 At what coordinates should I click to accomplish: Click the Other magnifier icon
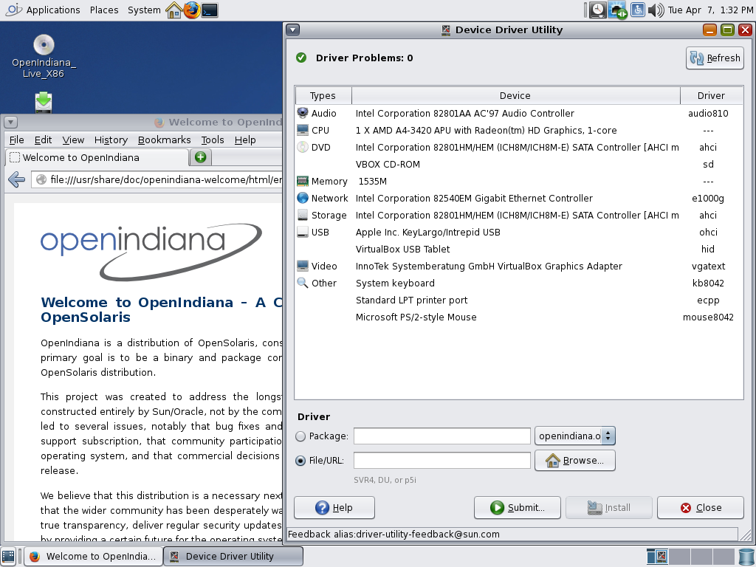[302, 283]
